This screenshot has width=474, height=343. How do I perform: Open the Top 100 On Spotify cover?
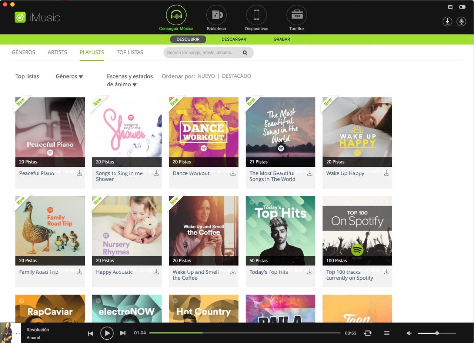coord(357,231)
